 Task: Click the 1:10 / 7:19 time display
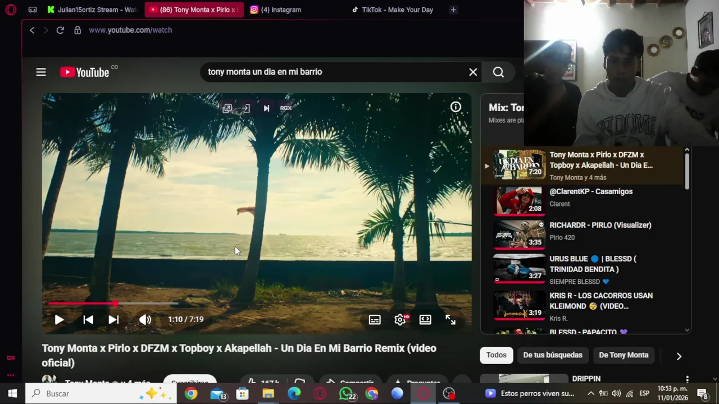[x=185, y=319]
